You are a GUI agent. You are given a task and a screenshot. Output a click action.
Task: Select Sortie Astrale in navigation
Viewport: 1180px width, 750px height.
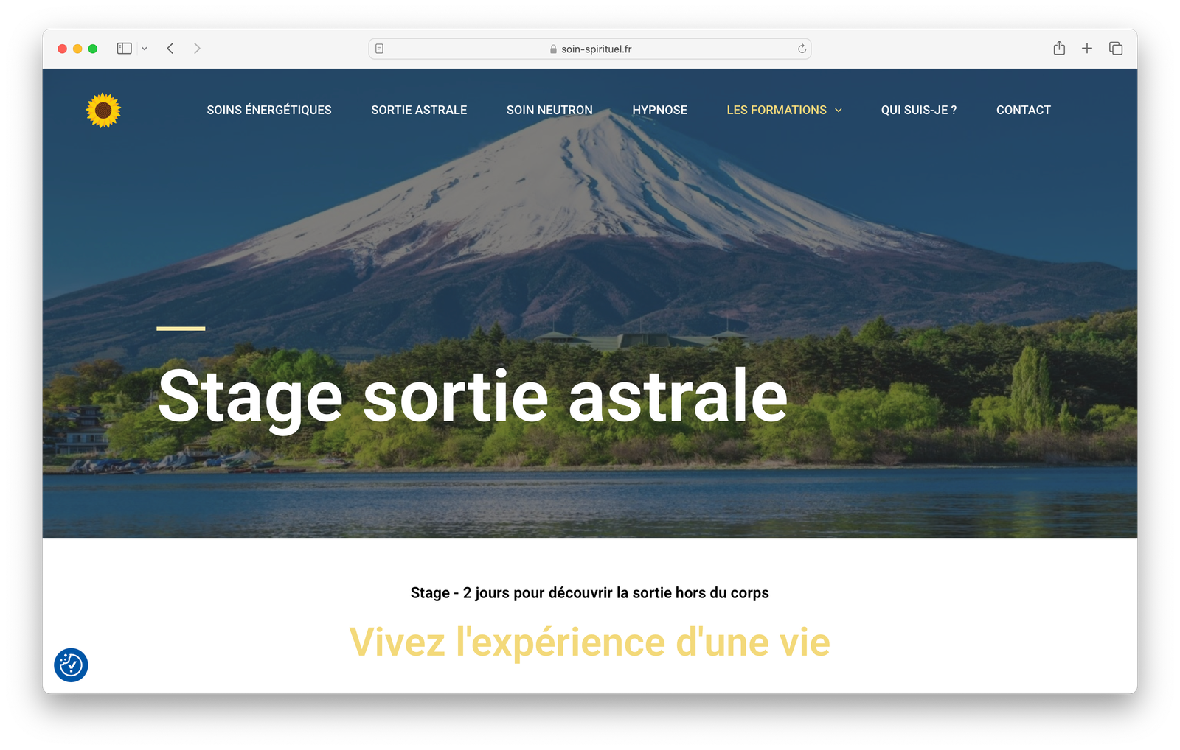[x=419, y=110]
